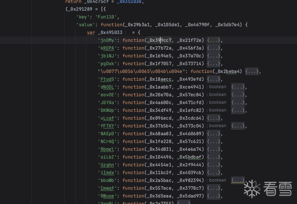
Task: Click the 看雪 watermark text
Action: pyautogui.click(x=277, y=189)
